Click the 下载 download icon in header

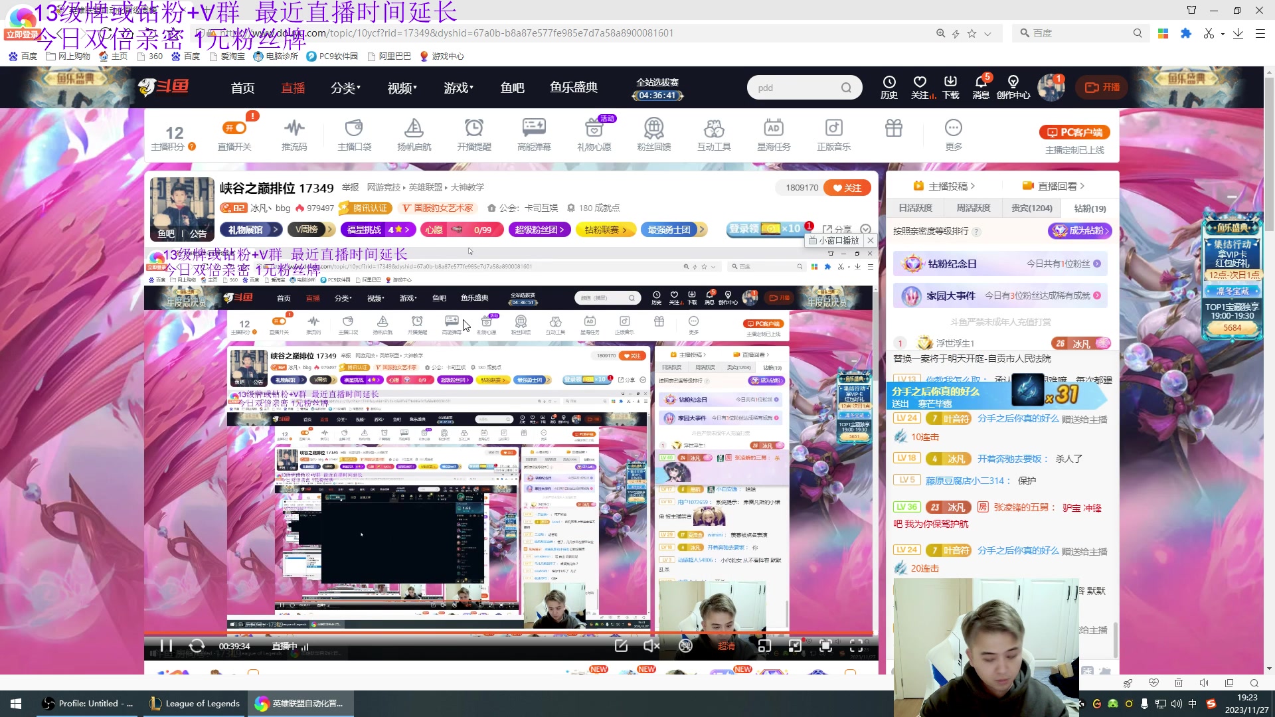951,87
